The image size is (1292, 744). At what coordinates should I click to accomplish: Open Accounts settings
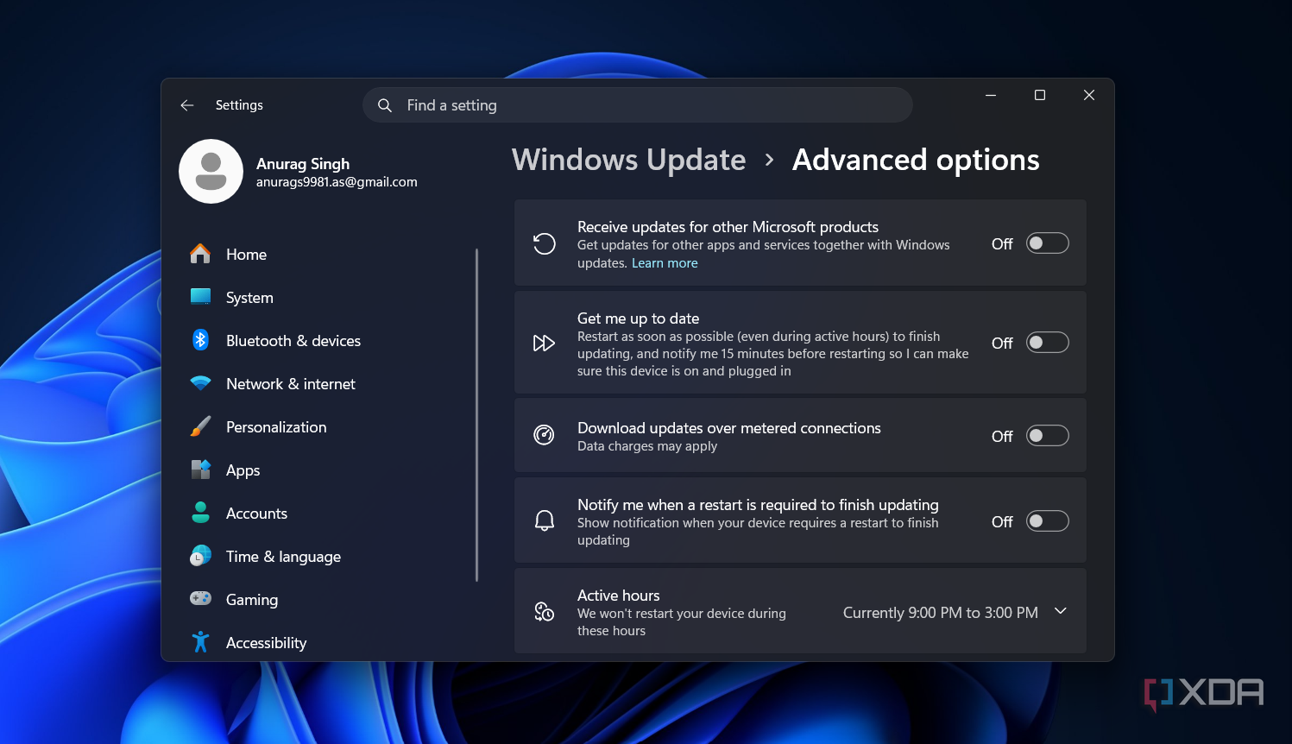click(256, 514)
